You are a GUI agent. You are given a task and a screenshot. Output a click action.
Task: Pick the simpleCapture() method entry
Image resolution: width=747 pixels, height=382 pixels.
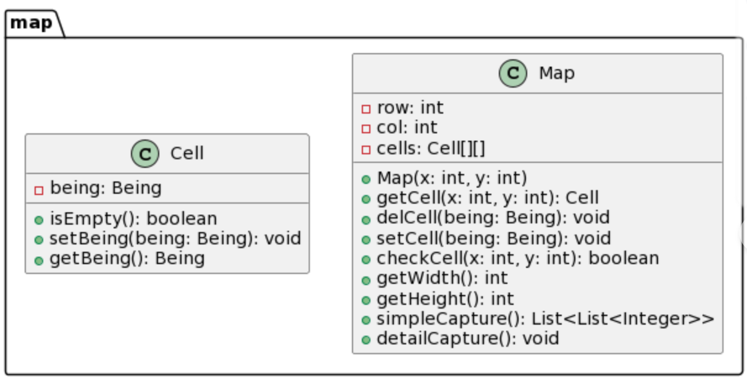point(545,319)
